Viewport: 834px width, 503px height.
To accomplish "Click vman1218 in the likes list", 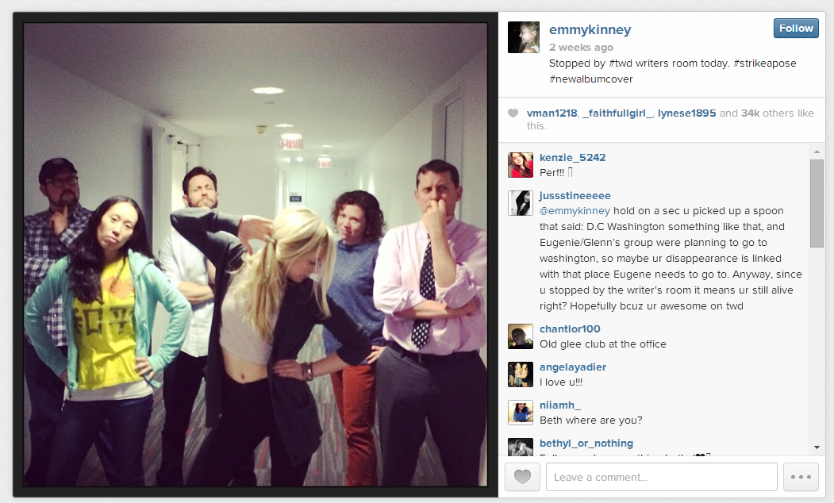I will point(552,113).
